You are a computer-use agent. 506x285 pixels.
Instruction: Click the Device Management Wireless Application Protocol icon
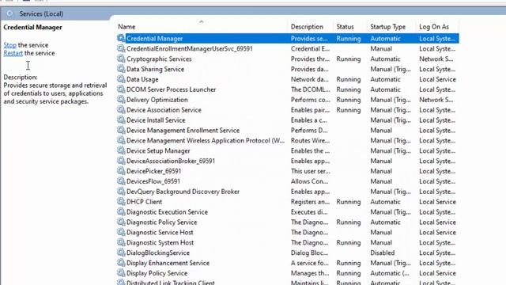(121, 140)
